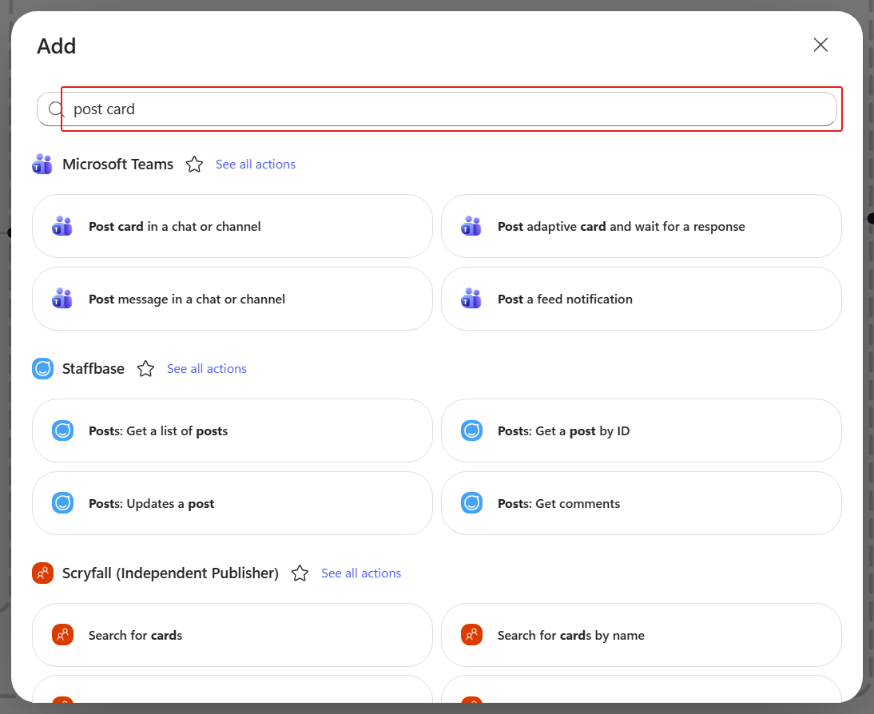Choose Posts: Updates a post action
874x714 pixels.
[x=232, y=503]
